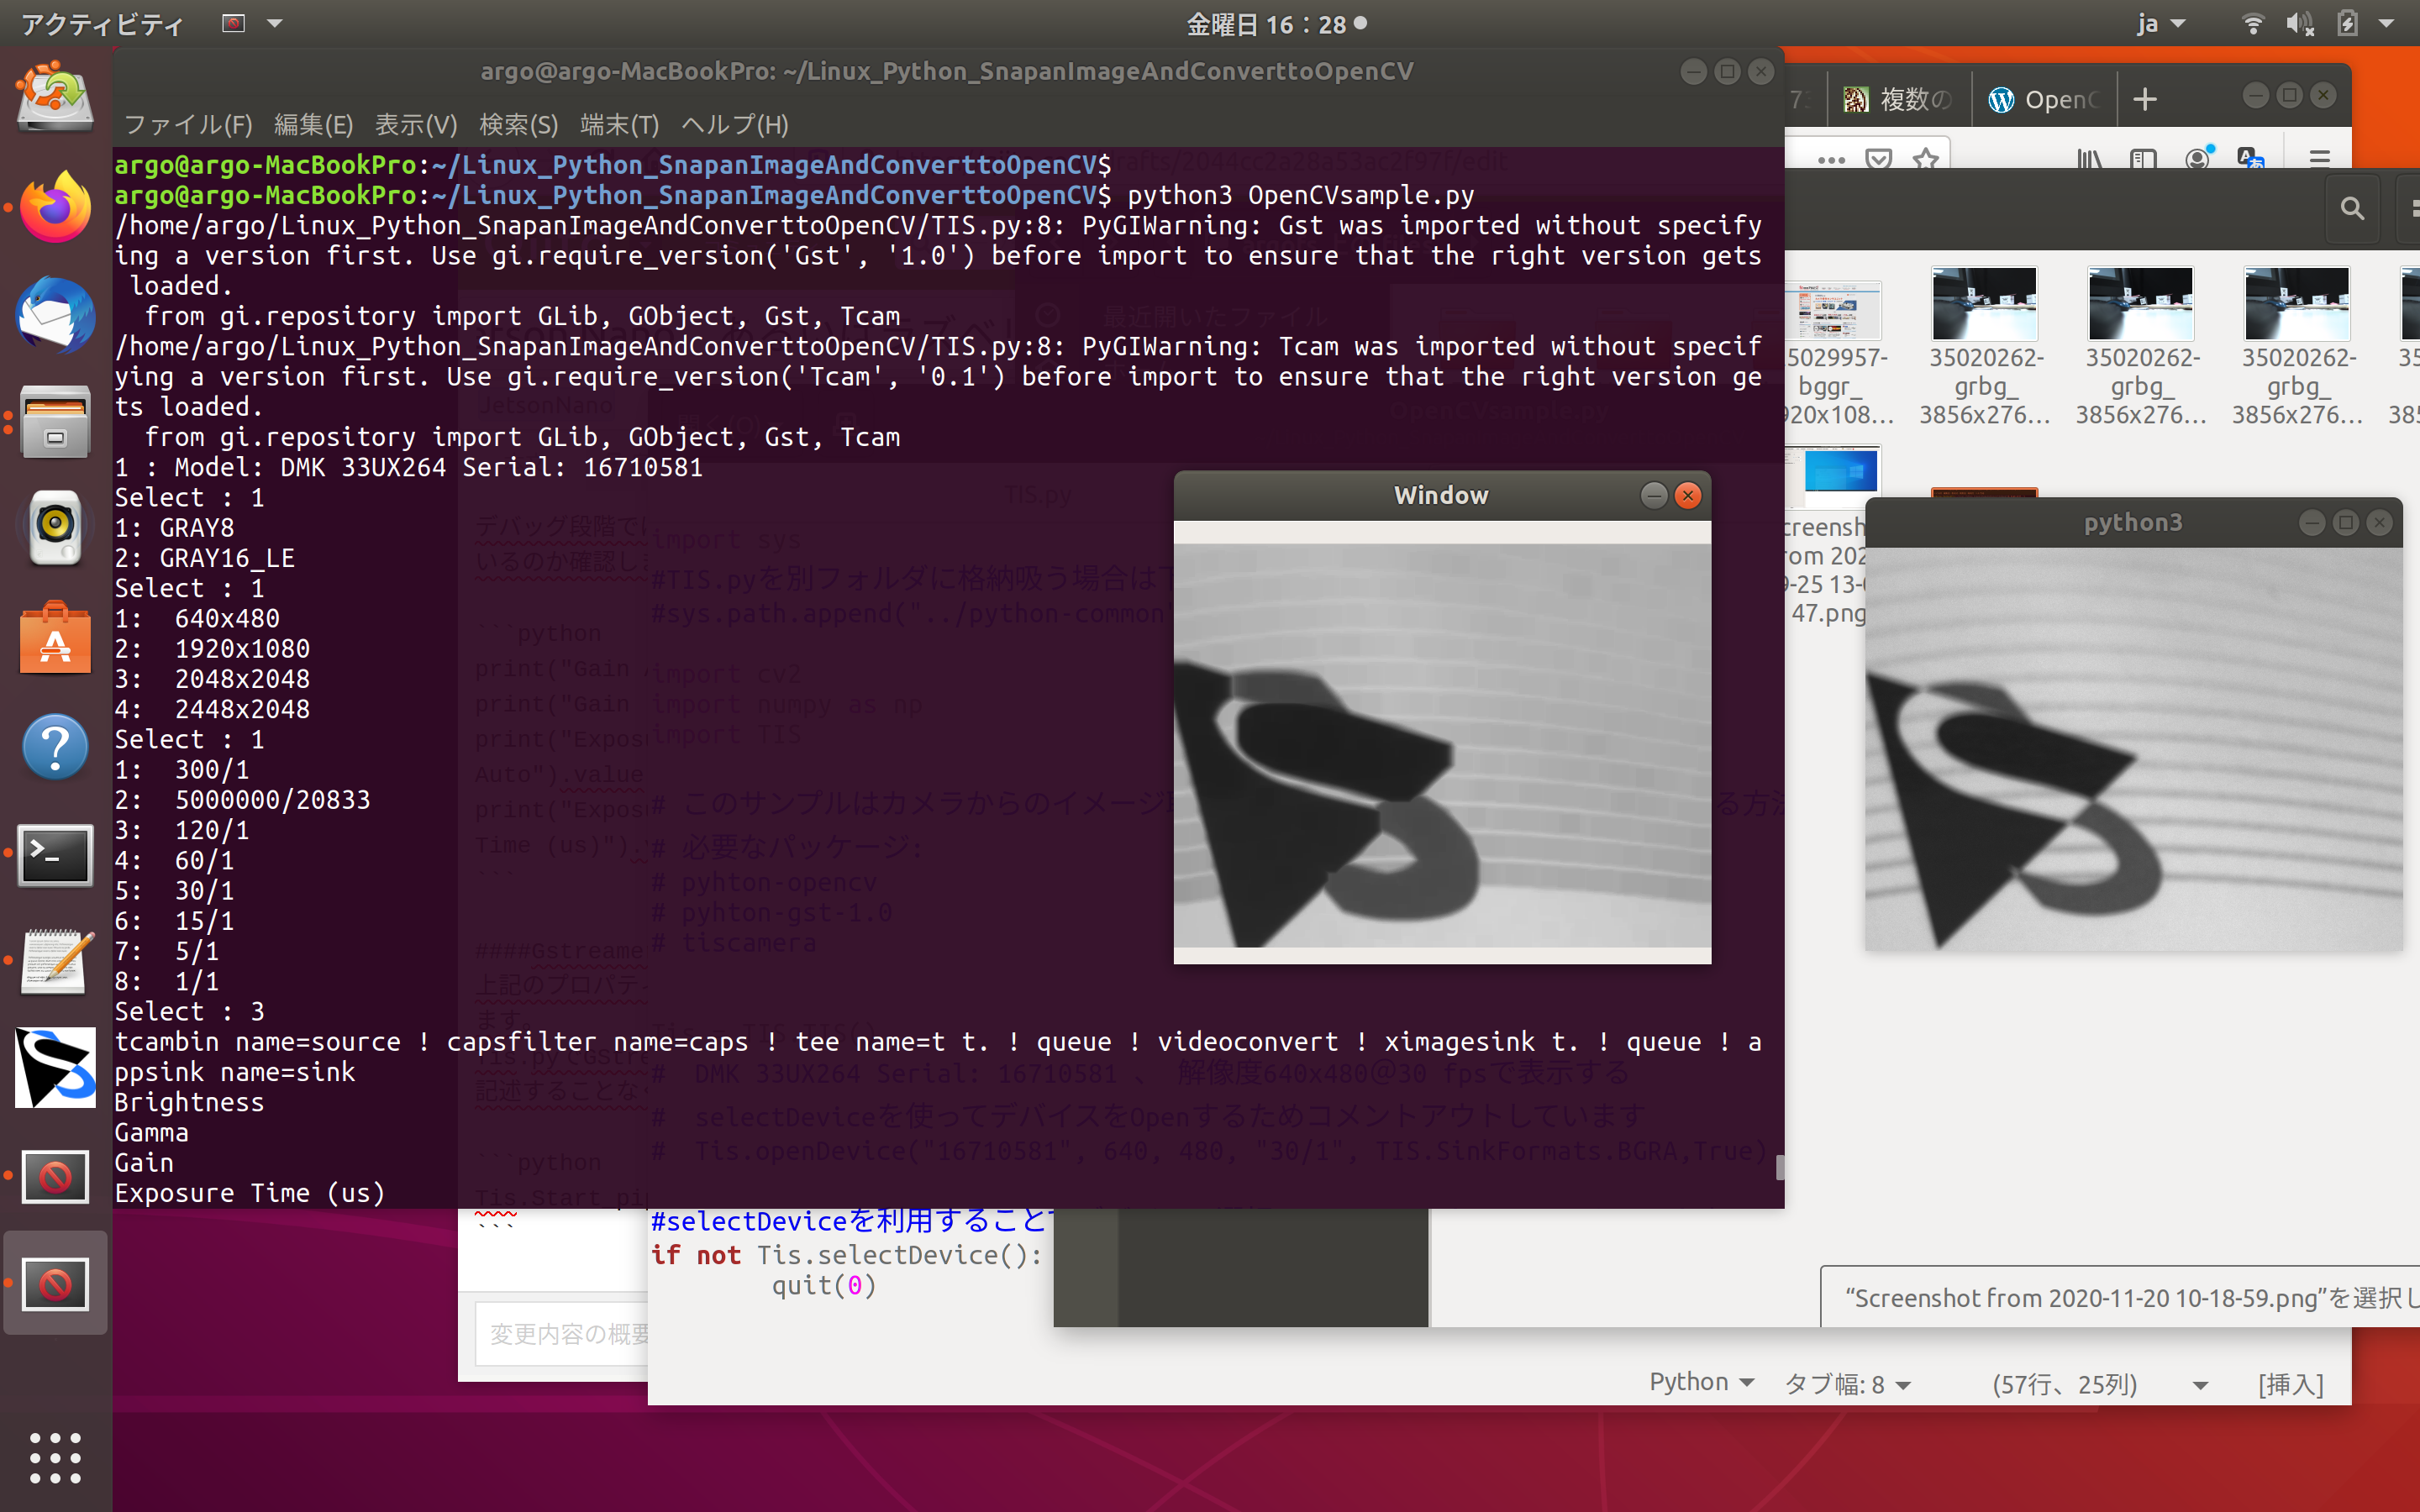Open the Firefox account icon

coord(2198,158)
